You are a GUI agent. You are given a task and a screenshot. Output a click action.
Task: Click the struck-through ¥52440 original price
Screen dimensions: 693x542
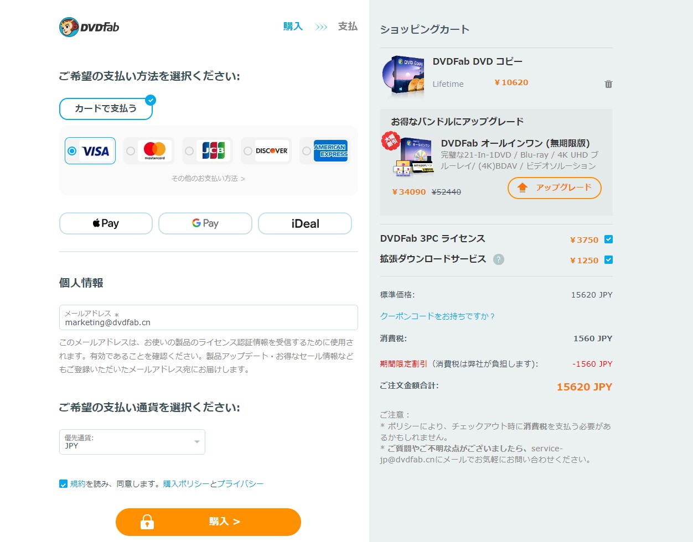(x=446, y=192)
